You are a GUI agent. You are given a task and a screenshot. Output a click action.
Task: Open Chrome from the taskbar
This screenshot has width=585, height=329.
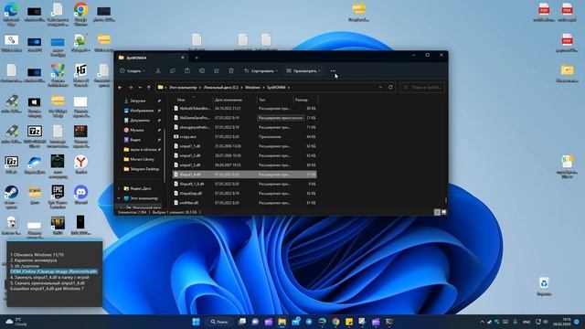(335, 322)
